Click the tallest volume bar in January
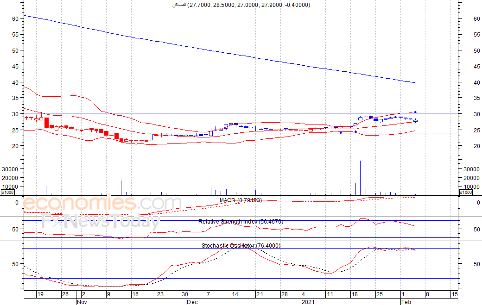This screenshot has height=305, width=482. click(360, 178)
